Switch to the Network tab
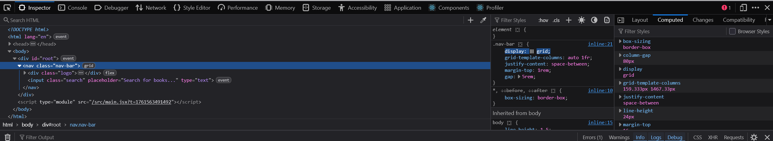The width and height of the screenshot is (773, 141). (x=151, y=8)
